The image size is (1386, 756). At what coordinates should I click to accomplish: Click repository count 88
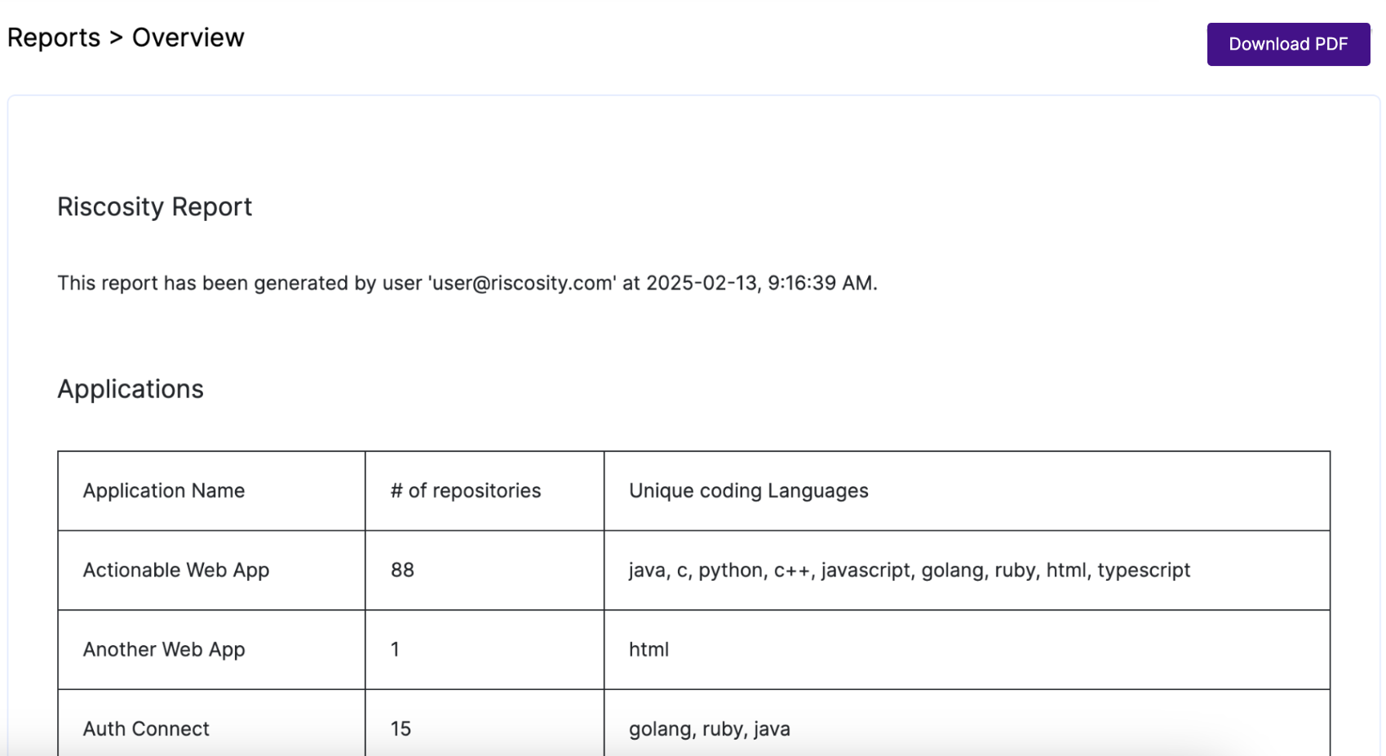[402, 570]
